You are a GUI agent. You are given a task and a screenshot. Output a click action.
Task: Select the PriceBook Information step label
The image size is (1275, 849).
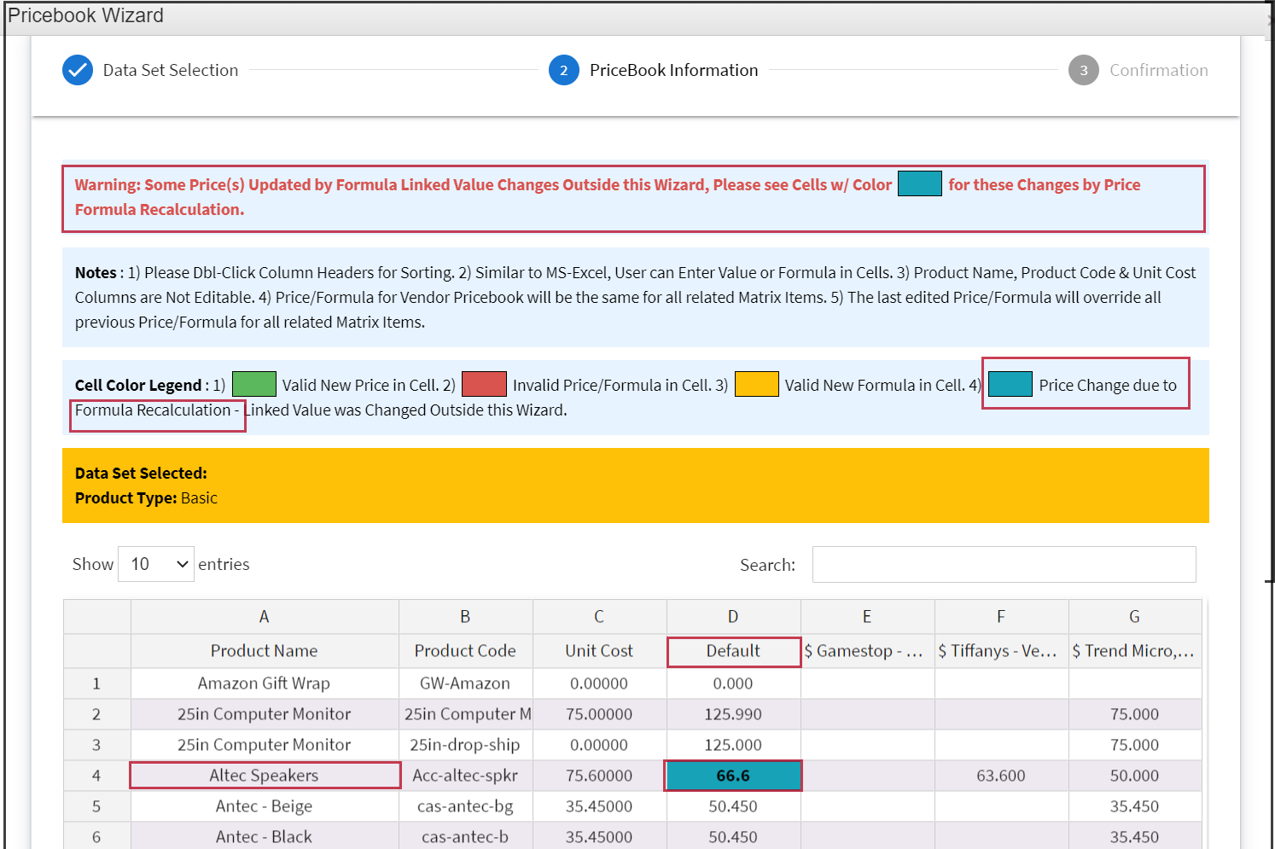(673, 70)
